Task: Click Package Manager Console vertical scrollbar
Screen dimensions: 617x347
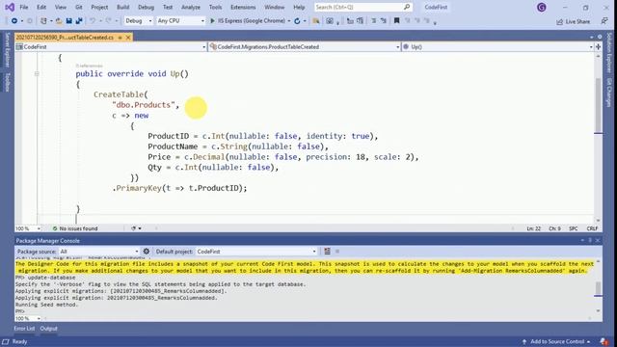Action: [598, 286]
